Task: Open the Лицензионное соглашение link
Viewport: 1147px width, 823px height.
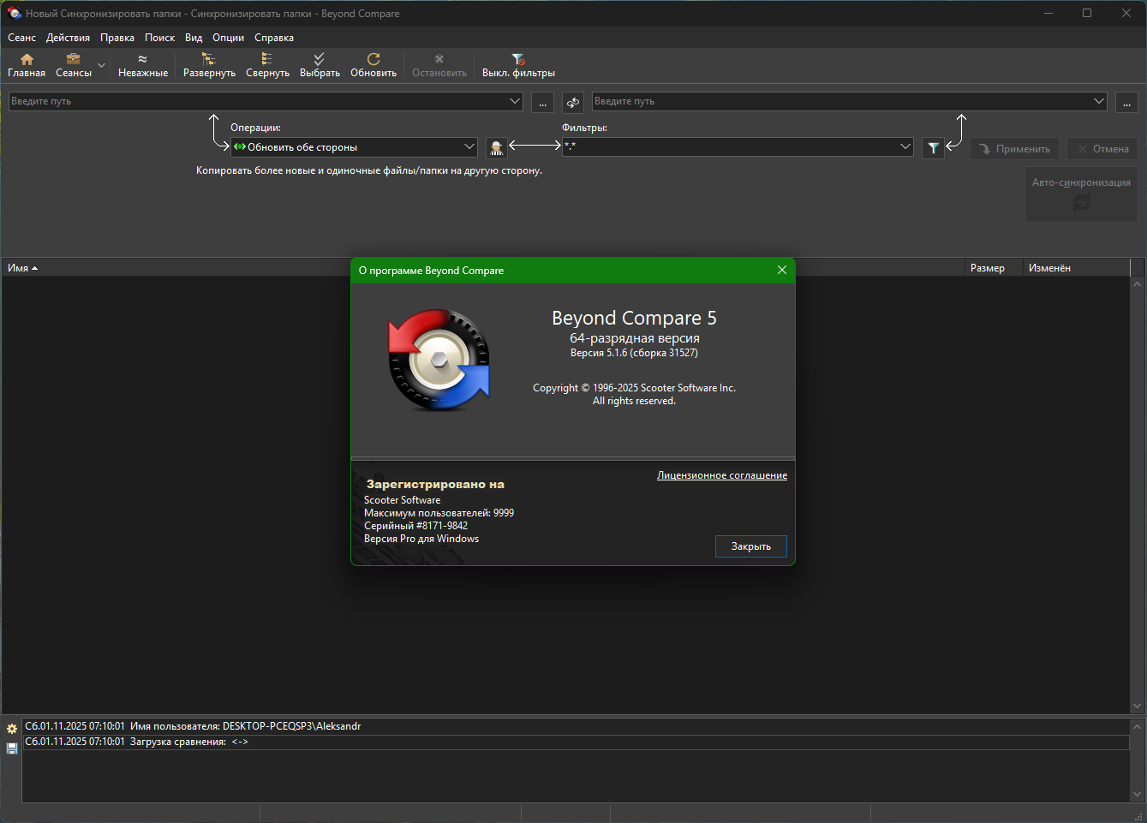Action: tap(721, 475)
